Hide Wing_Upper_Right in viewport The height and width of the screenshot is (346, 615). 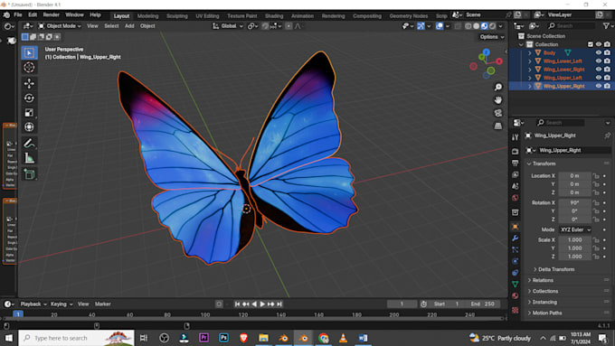pyautogui.click(x=599, y=86)
